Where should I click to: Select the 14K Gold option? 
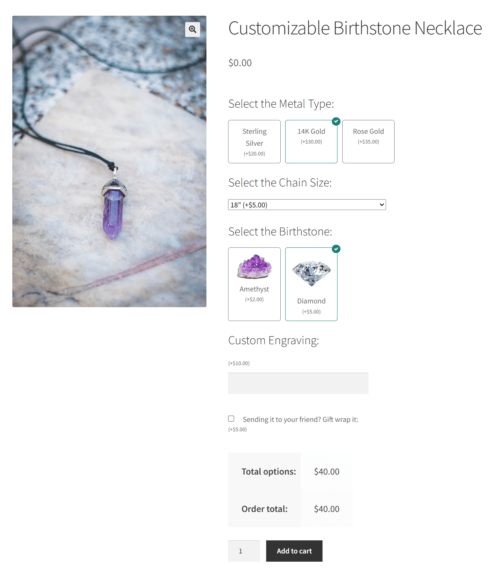tap(311, 142)
